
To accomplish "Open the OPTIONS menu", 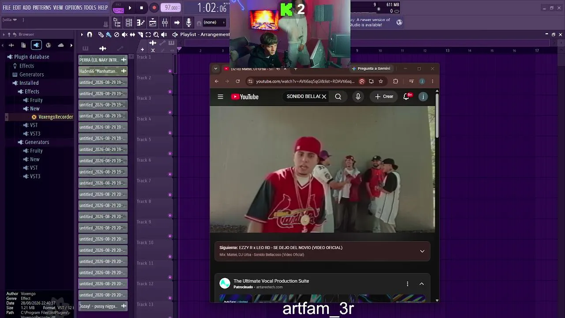I will coord(74,8).
